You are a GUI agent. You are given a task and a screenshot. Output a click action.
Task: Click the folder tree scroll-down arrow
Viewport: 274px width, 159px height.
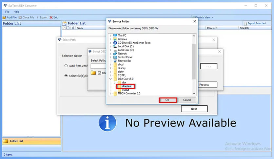pyautogui.click(x=194, y=94)
